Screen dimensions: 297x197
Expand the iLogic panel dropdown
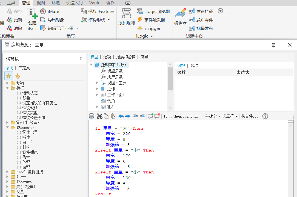coord(152,36)
